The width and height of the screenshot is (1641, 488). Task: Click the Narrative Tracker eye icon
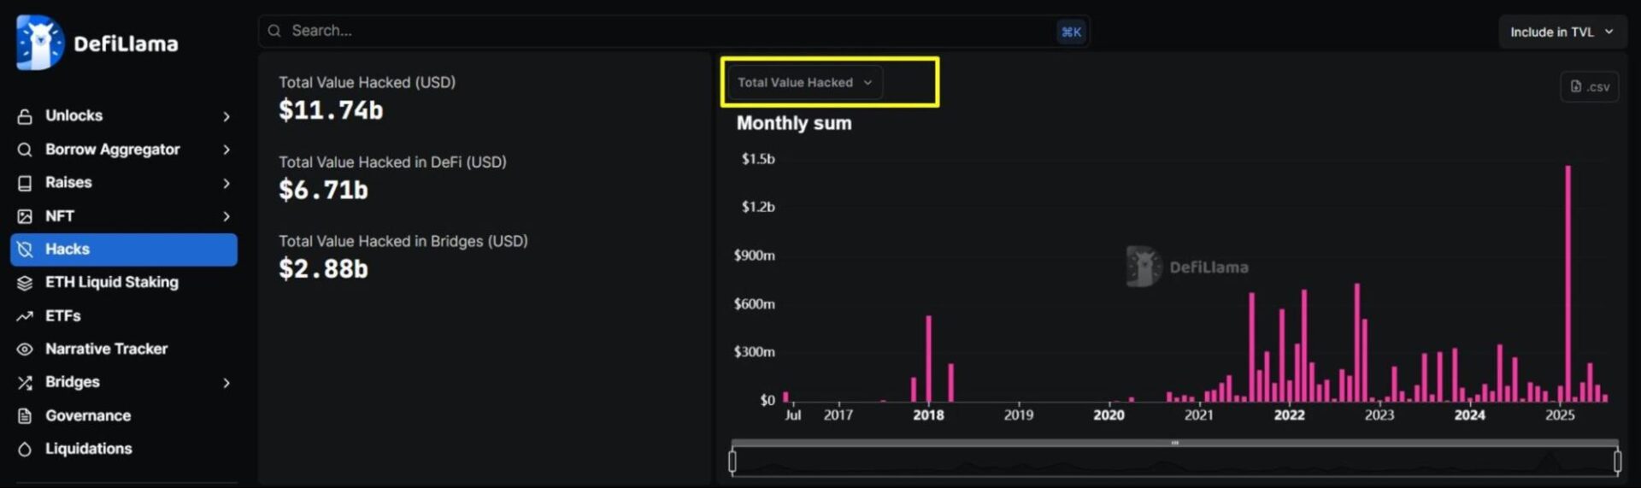point(25,350)
